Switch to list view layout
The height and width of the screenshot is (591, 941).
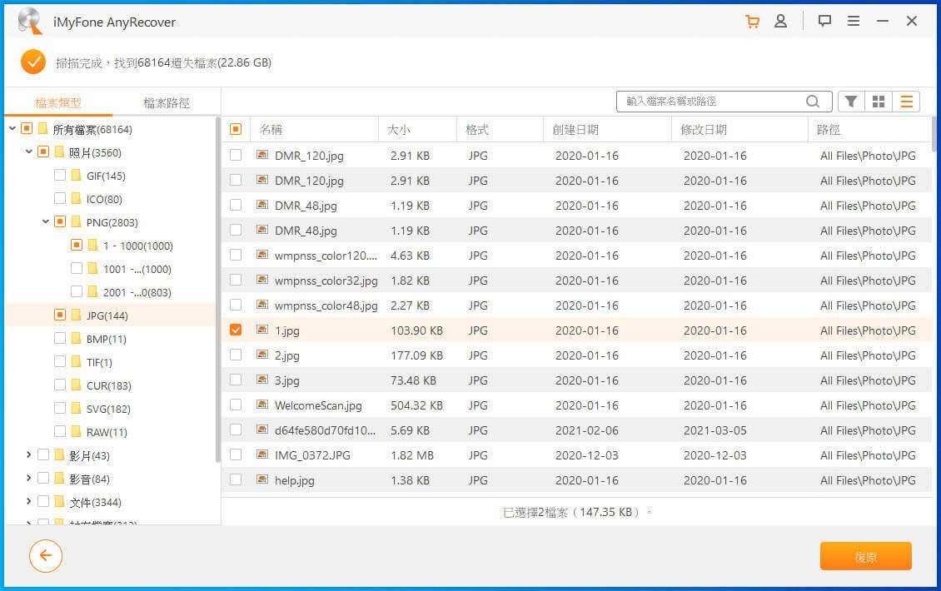[906, 102]
